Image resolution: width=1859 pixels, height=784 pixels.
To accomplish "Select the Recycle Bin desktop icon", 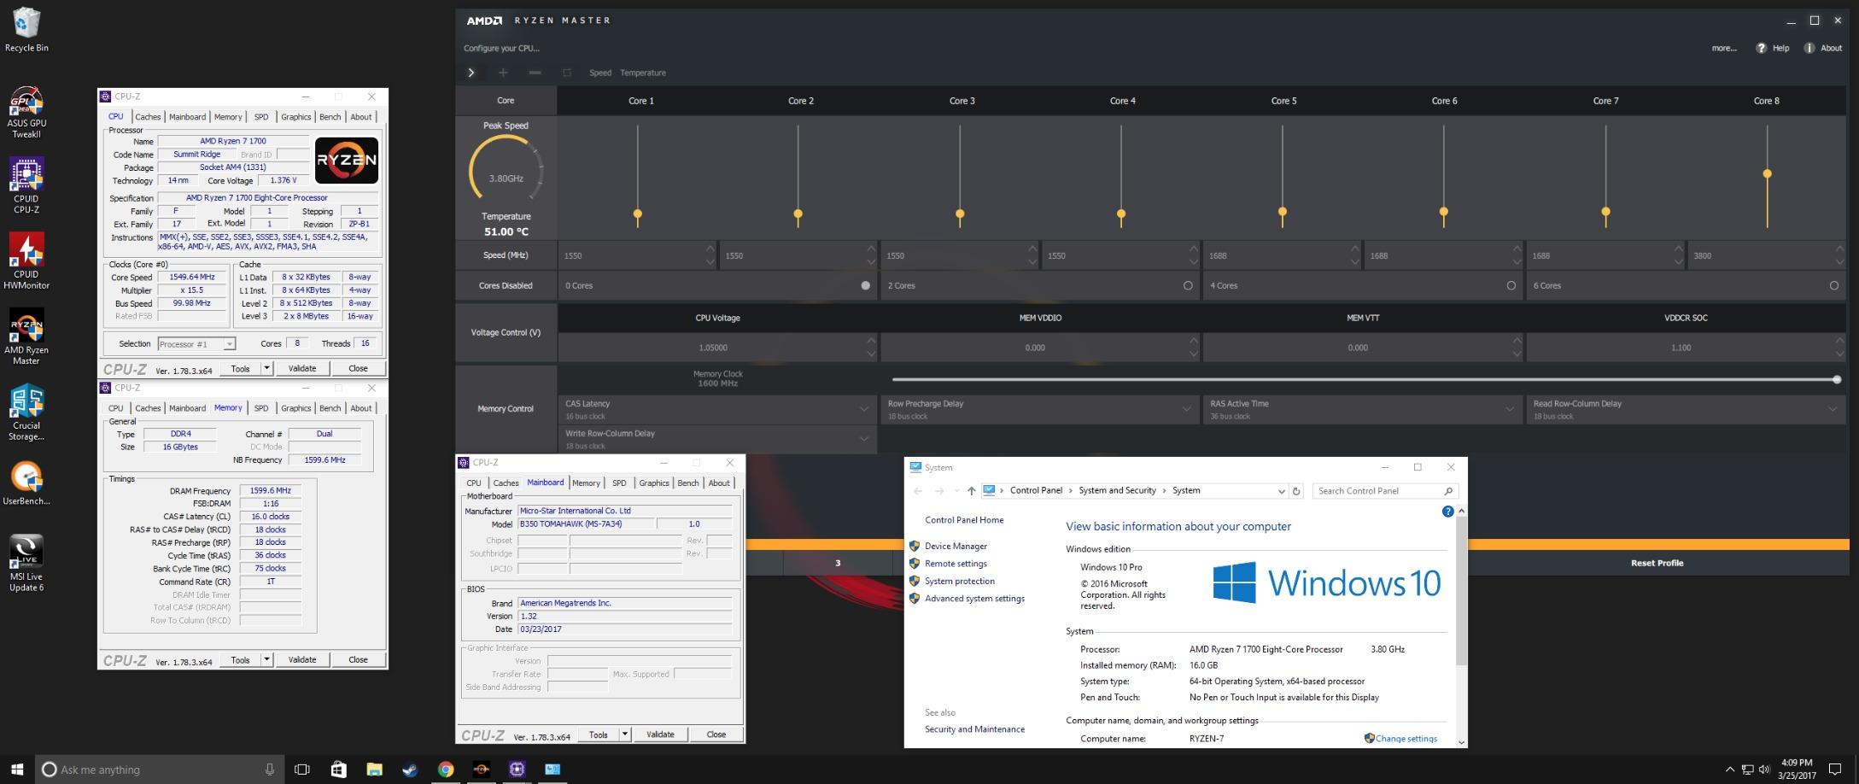I will [x=26, y=30].
